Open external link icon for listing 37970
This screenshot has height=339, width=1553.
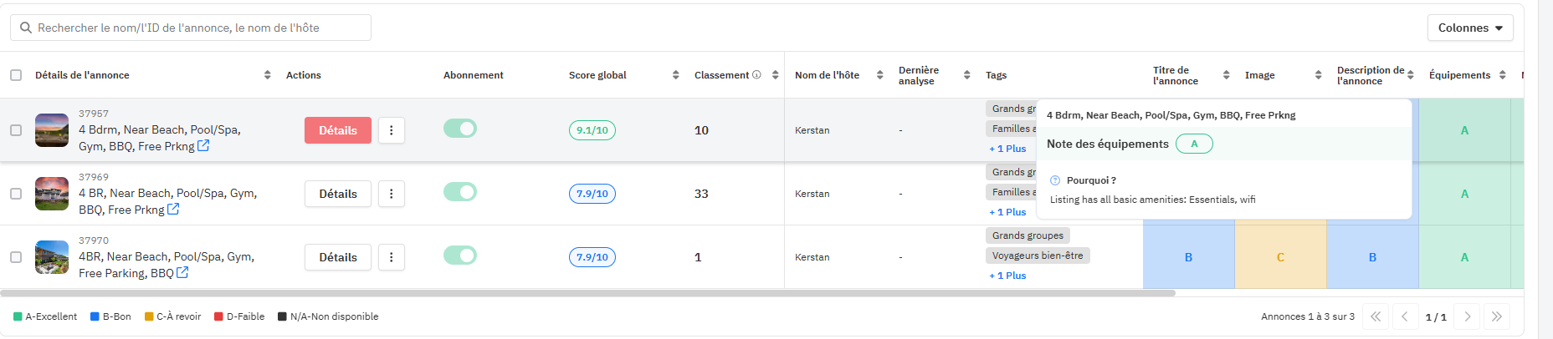point(182,273)
